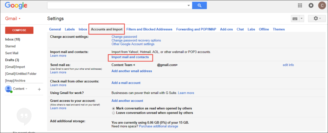
Task: Click Change password recovery options link
Action: pyautogui.click(x=136, y=41)
